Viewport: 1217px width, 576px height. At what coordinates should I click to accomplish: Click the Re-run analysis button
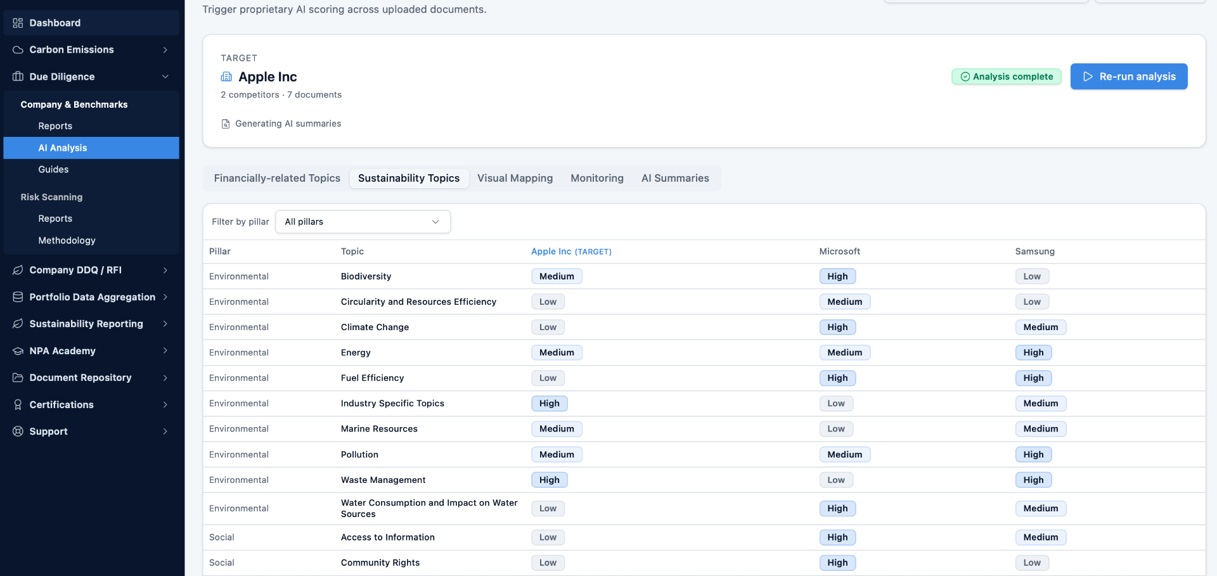(1129, 77)
